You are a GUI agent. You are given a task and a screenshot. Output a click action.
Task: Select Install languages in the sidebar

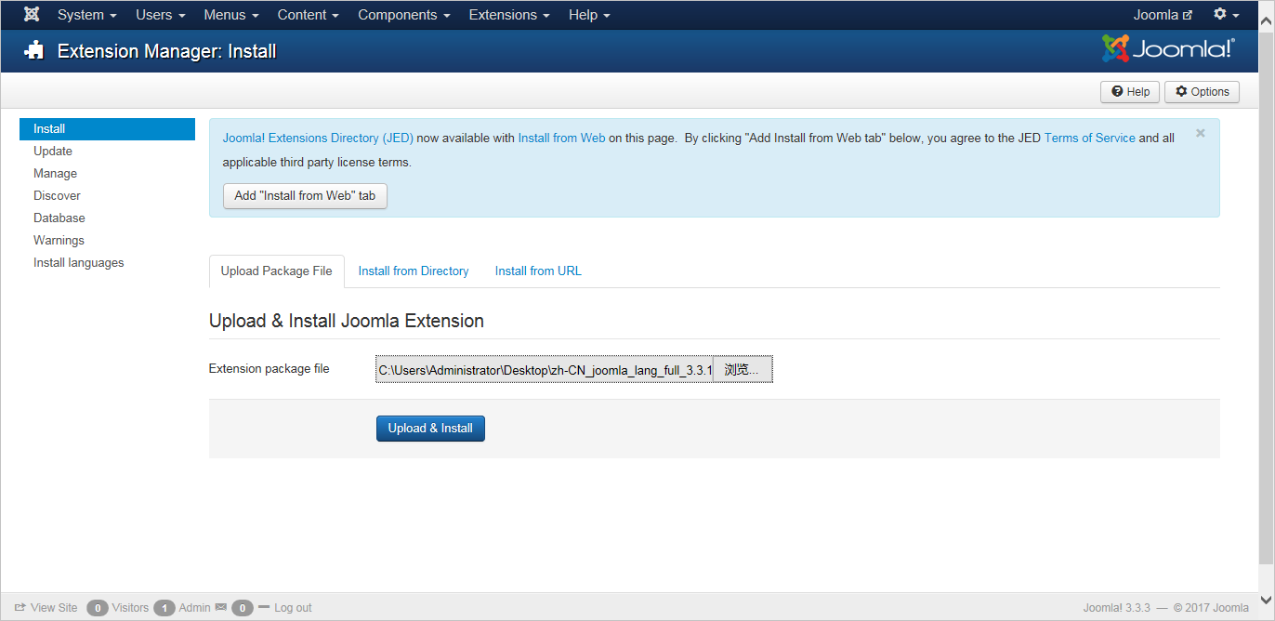[x=79, y=263]
